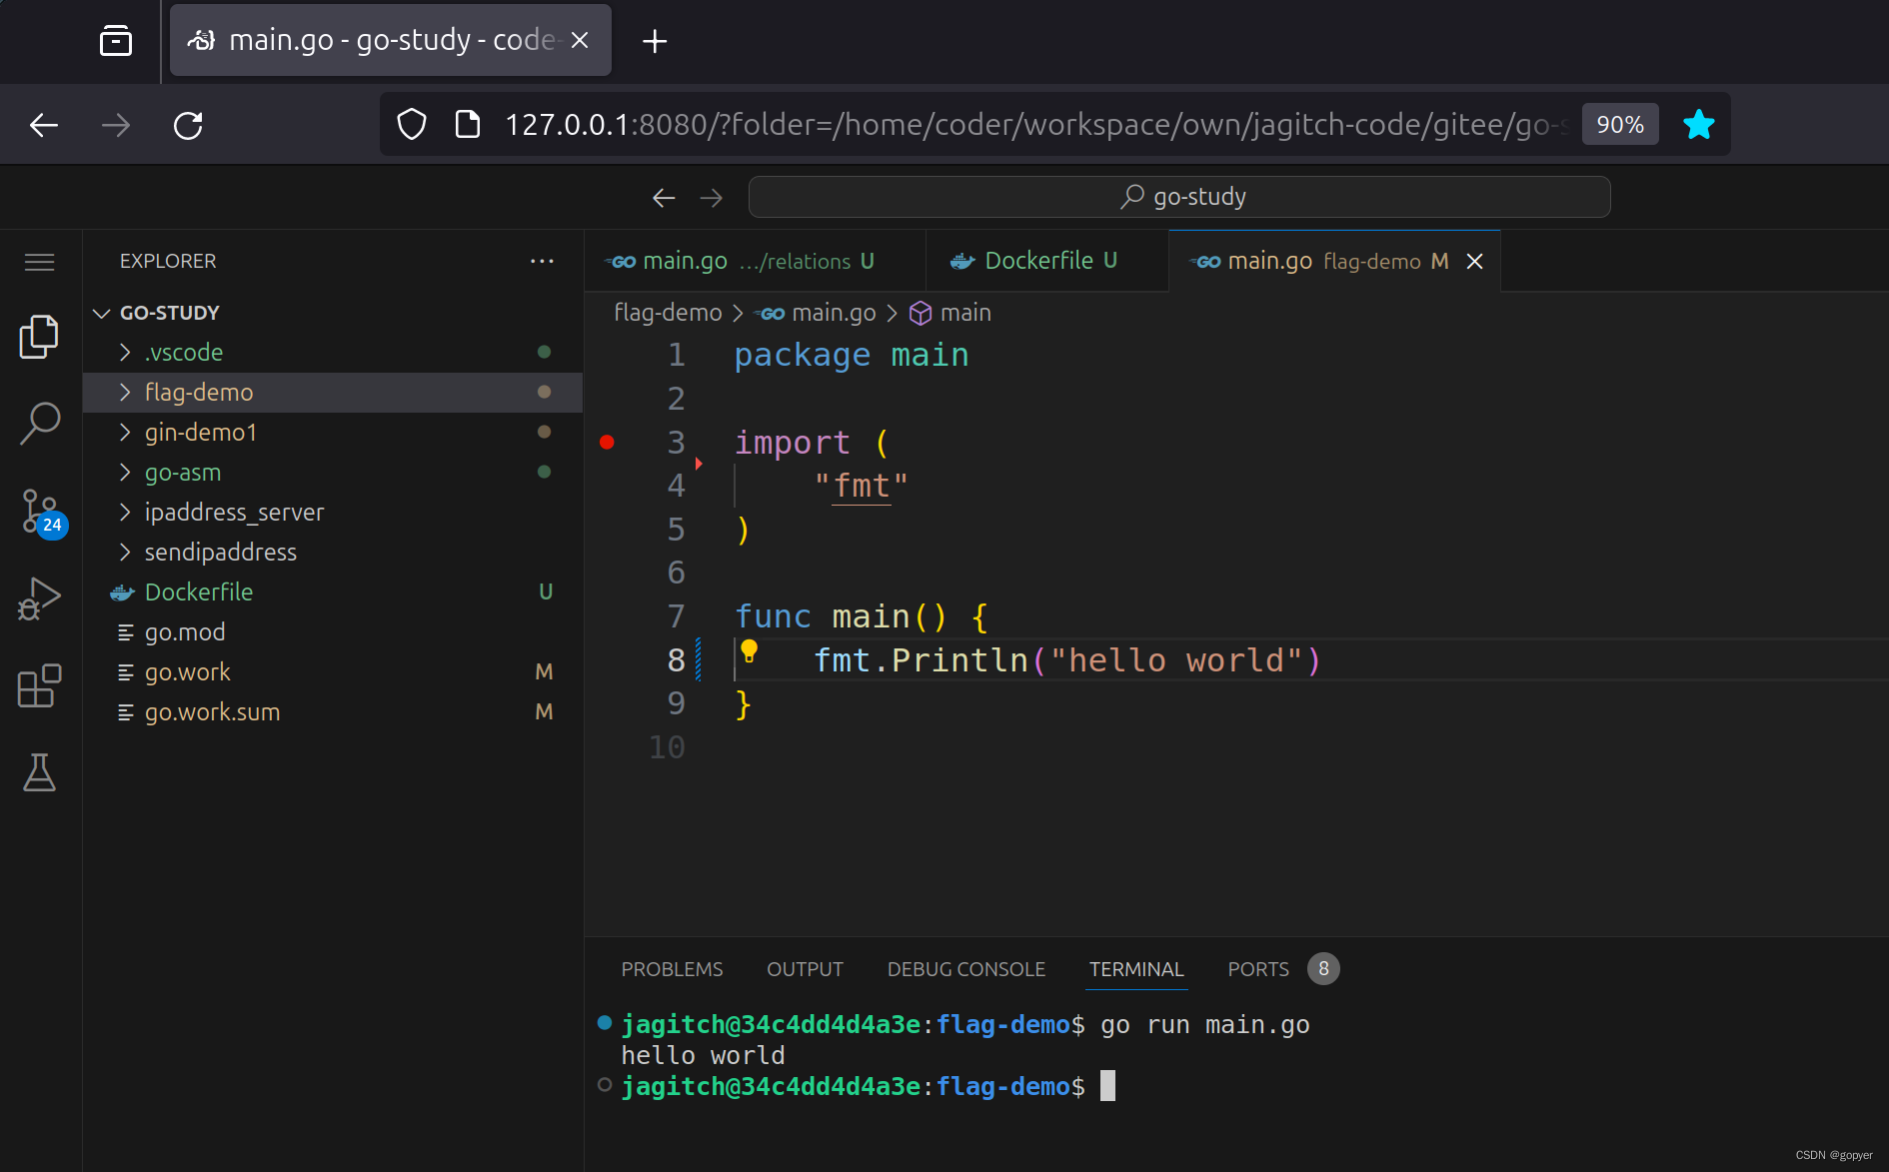The width and height of the screenshot is (1889, 1172).
Task: Expand the gin-demo1 folder
Action: pyautogui.click(x=125, y=432)
